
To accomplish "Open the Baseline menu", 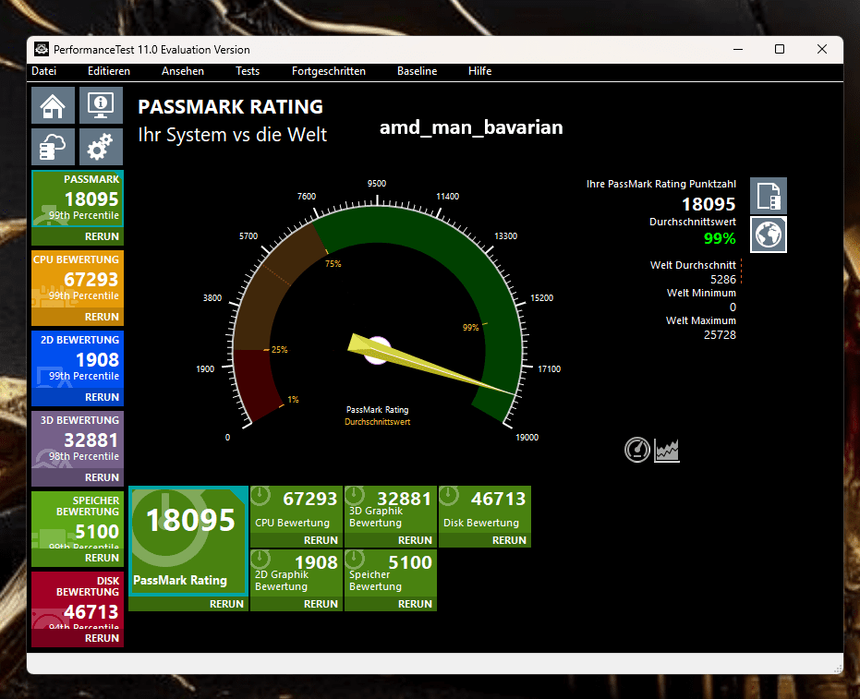I will 417,71.
